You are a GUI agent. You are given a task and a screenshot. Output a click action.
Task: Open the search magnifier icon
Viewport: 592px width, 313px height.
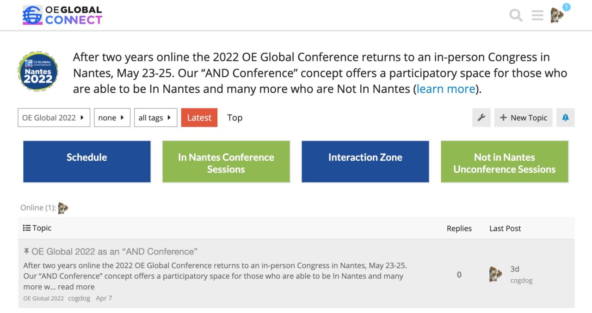click(516, 16)
